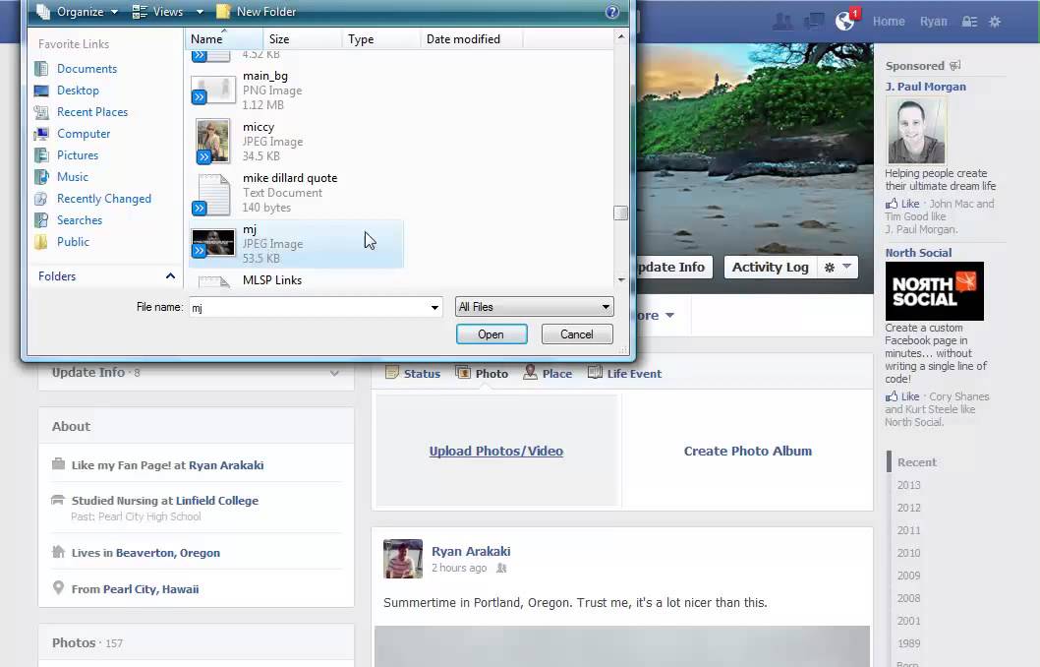This screenshot has width=1040, height=667.
Task: Click the file list scroll up arrow
Action: pyautogui.click(x=621, y=36)
